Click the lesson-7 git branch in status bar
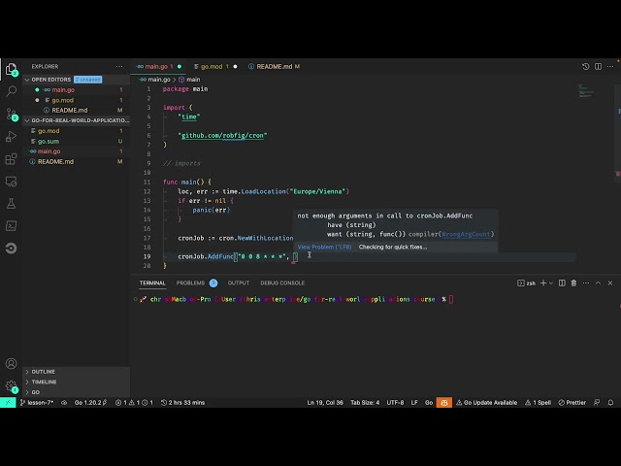This screenshot has width=621, height=466. [x=37, y=403]
